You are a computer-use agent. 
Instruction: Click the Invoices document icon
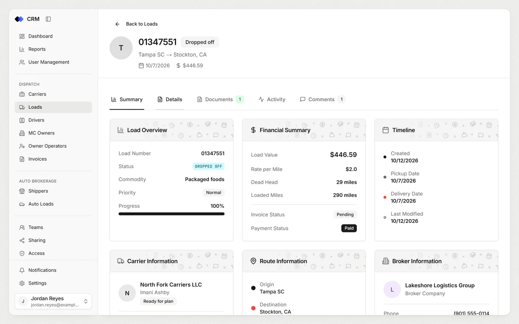click(22, 159)
